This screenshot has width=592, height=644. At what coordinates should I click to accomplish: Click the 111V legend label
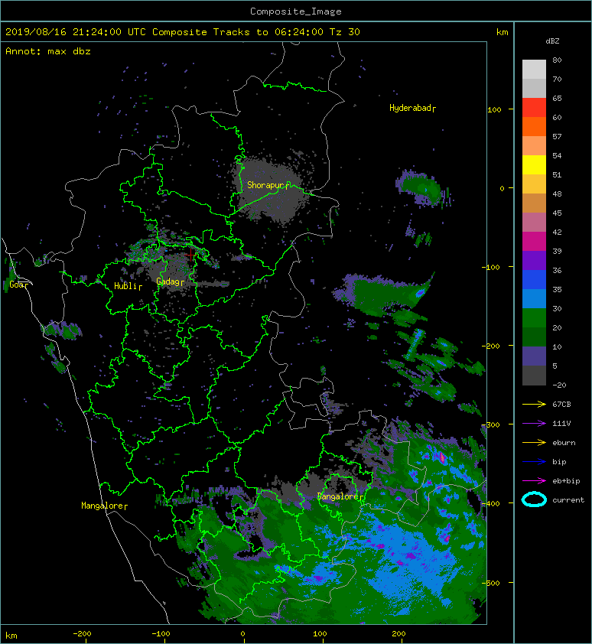point(561,424)
